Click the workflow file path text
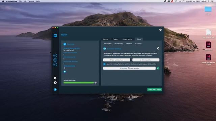The image size is (216, 121). pyautogui.click(x=131, y=64)
